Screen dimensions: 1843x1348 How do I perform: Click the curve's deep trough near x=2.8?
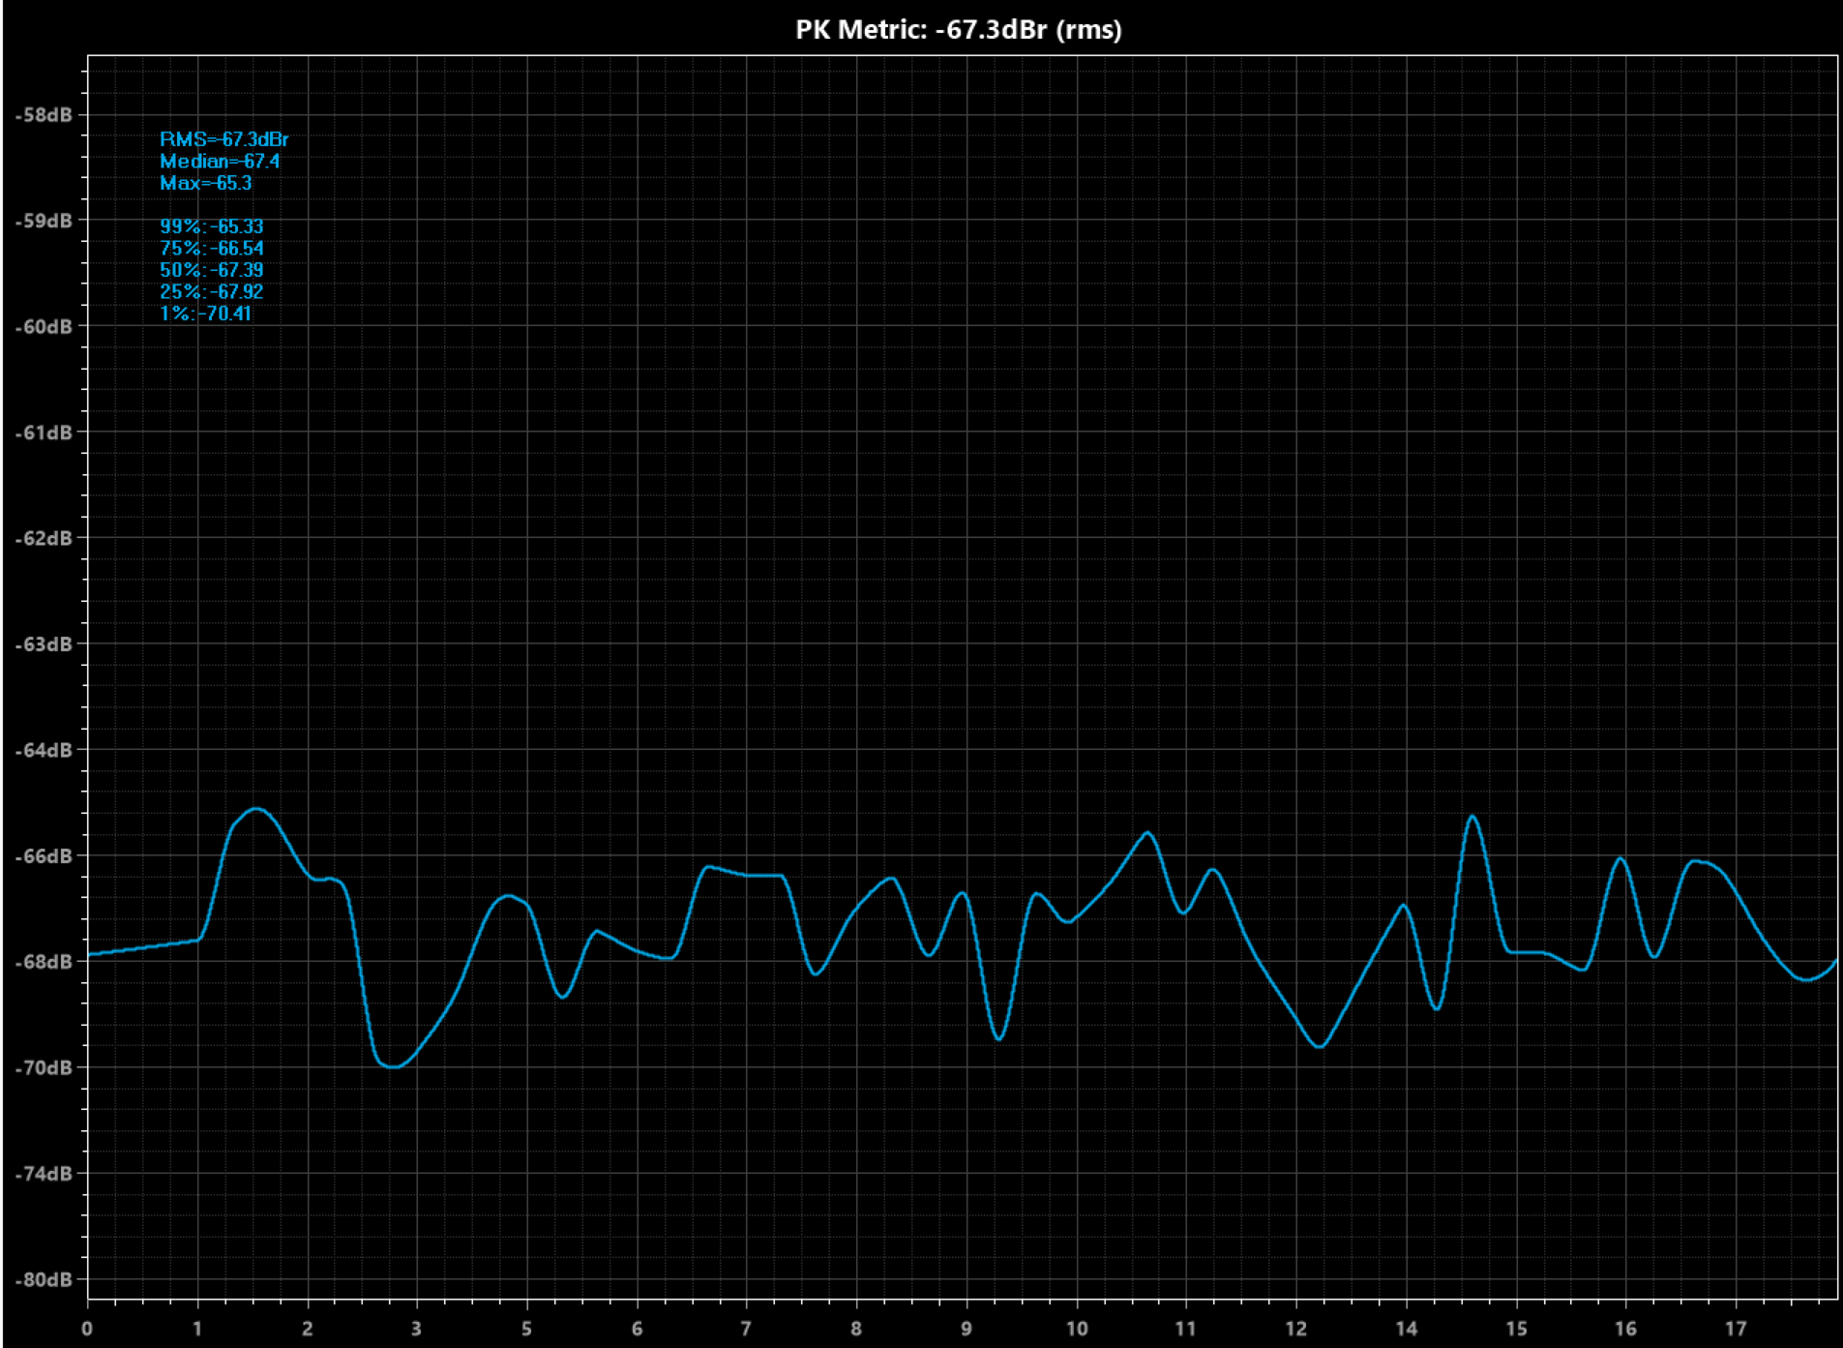click(x=393, y=1066)
